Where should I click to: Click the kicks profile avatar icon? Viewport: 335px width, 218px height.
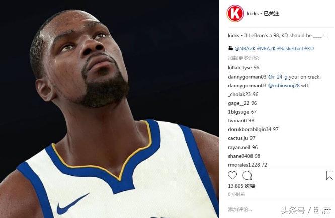tap(235, 13)
